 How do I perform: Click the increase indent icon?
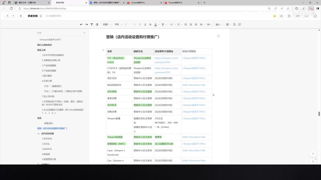coord(191,24)
